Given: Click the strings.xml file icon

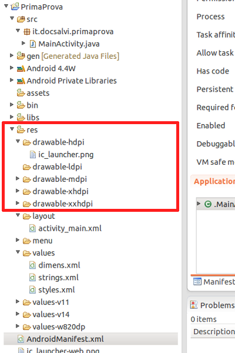Looking at the screenshot, I should tap(33, 277).
